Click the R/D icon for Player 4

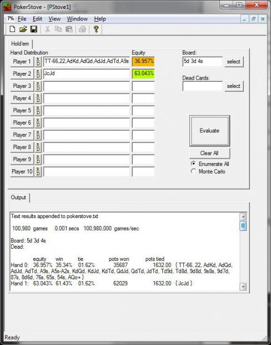click(38, 98)
